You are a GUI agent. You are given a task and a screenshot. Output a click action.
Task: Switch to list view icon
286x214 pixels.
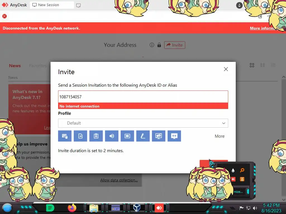tap(273, 65)
